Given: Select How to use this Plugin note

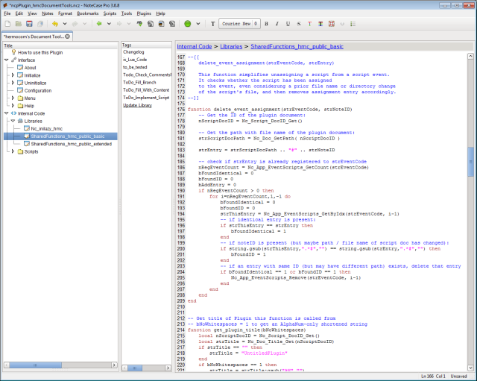Looking at the screenshot, I should pyautogui.click(x=40, y=52).
